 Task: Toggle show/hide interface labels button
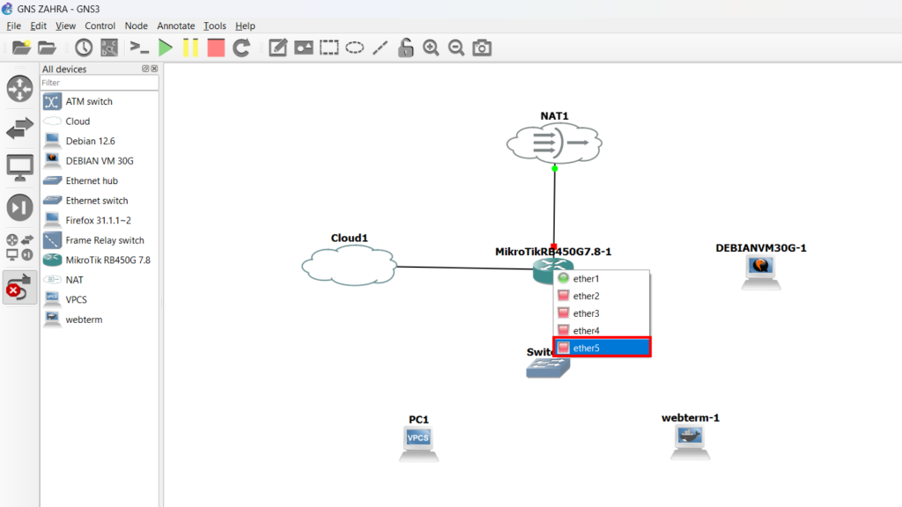[109, 48]
